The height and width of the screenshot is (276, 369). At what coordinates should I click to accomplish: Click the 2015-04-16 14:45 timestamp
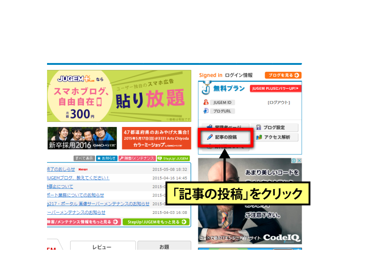pos(170,178)
